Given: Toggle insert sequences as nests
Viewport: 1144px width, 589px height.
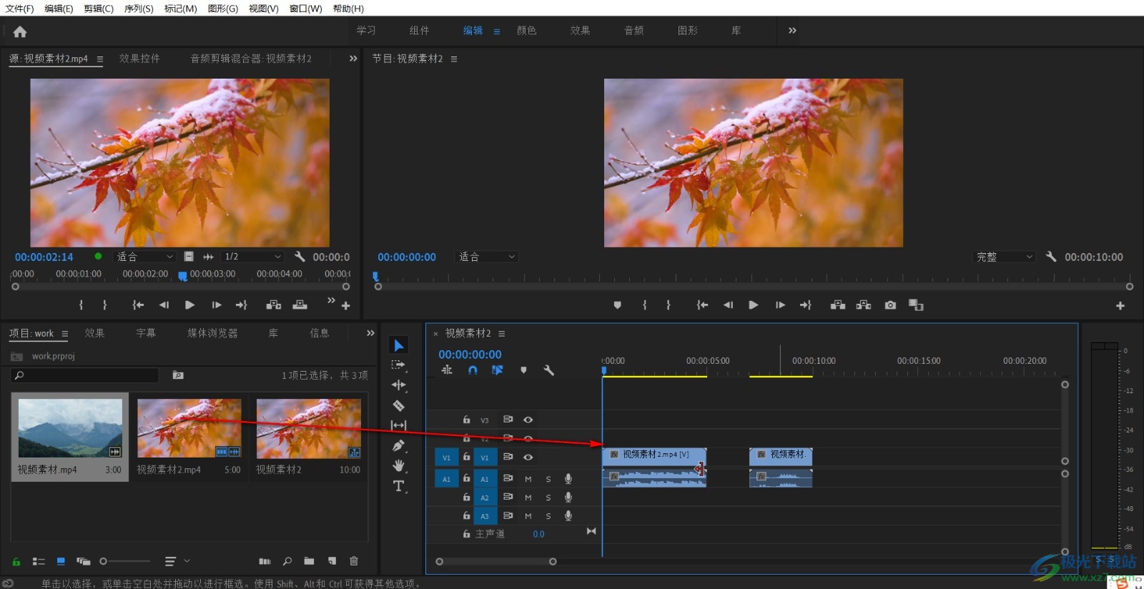Looking at the screenshot, I should [x=447, y=370].
